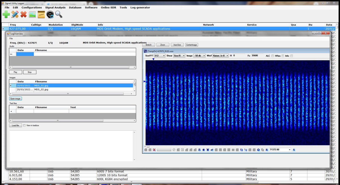340x185 pixels.
Task: Open the WinF Kaiser window dropdown
Action: tap(220, 56)
